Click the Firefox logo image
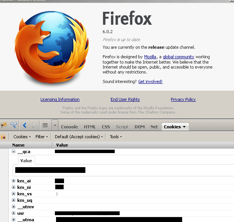Screen dimensions: 234x222 click(x=51, y=48)
